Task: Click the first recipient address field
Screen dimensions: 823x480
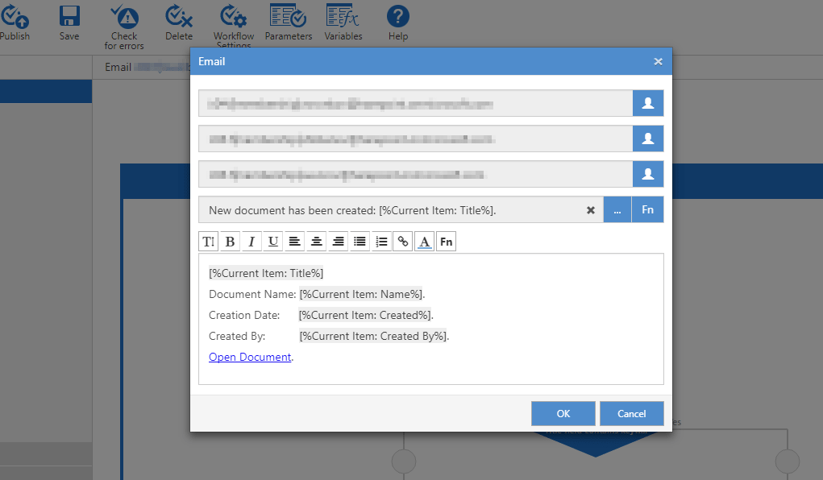Action: coord(415,103)
